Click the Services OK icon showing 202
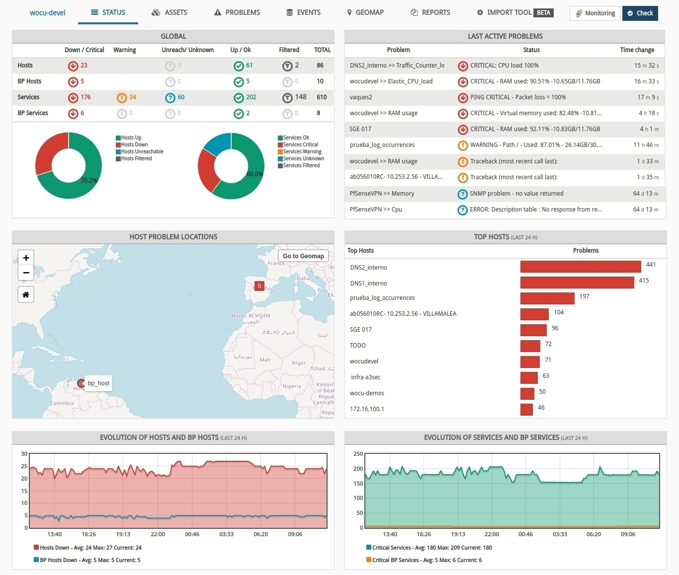679x575 pixels. pyautogui.click(x=239, y=97)
